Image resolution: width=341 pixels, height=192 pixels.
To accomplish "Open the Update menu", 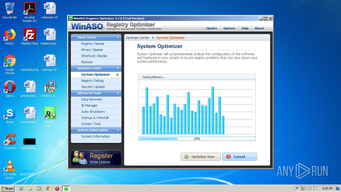I will 212,28.
